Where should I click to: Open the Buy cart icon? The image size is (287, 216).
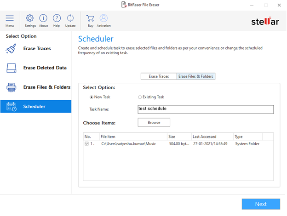point(90,18)
